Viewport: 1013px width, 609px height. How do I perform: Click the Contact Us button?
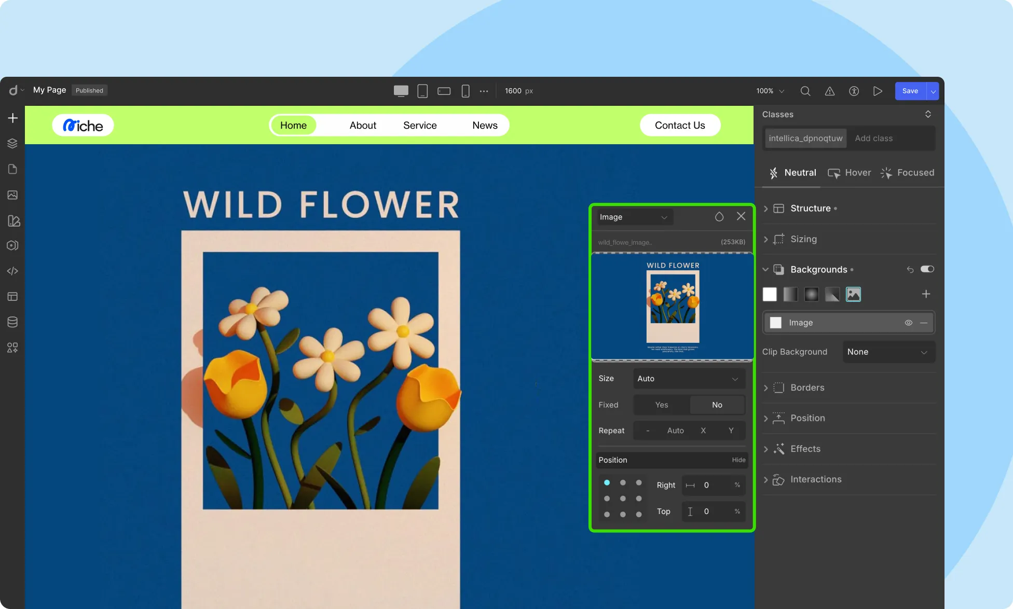coord(680,126)
